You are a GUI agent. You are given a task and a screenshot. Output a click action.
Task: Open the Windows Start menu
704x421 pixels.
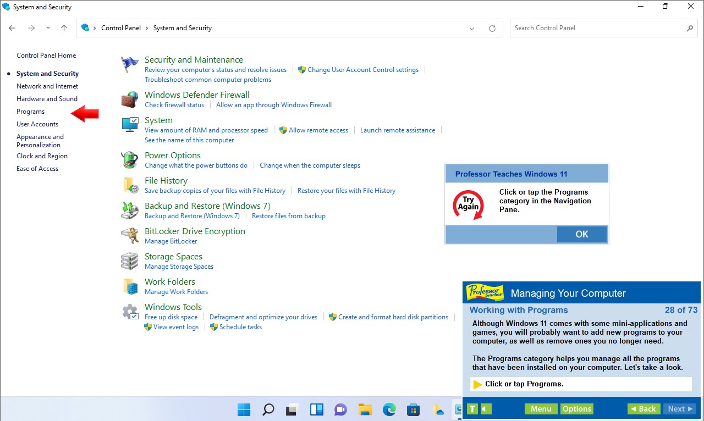[244, 409]
